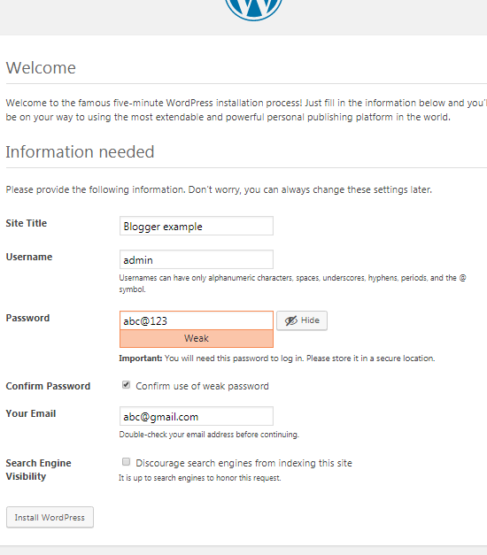Click the Welcome heading

41,67
